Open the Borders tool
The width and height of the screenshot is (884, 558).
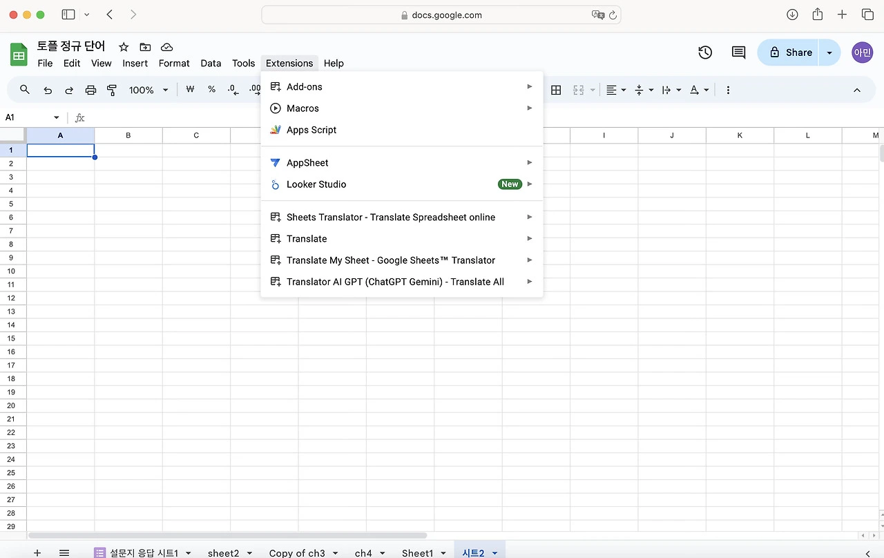[x=556, y=90]
